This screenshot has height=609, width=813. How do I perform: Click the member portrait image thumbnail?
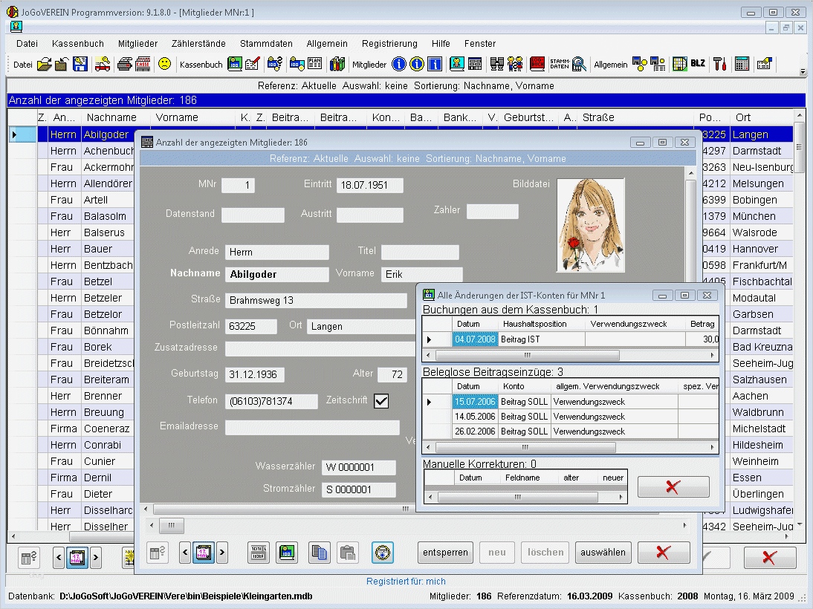590,225
